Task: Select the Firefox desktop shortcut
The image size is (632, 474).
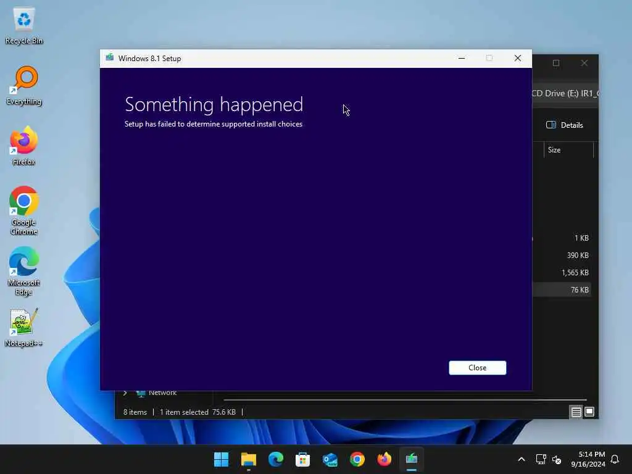Action: tap(24, 146)
